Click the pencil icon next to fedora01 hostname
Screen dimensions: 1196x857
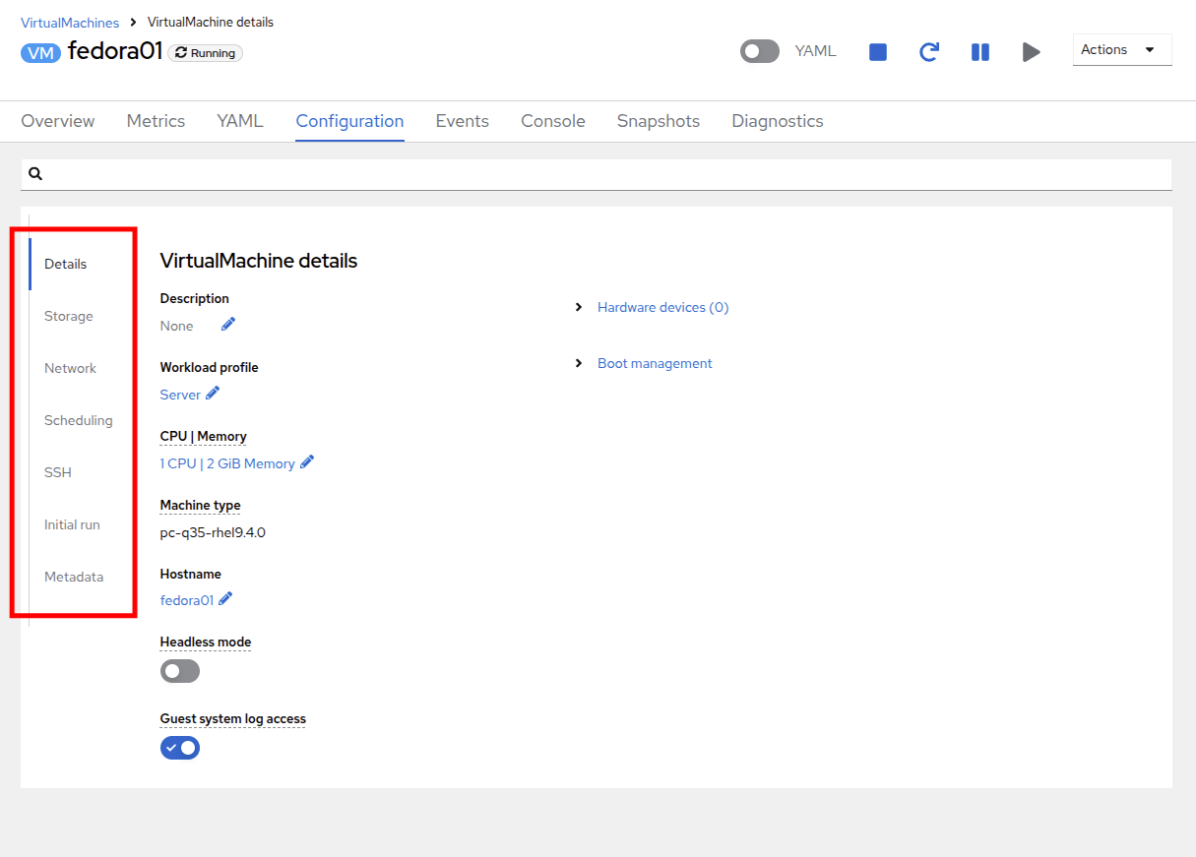(225, 599)
